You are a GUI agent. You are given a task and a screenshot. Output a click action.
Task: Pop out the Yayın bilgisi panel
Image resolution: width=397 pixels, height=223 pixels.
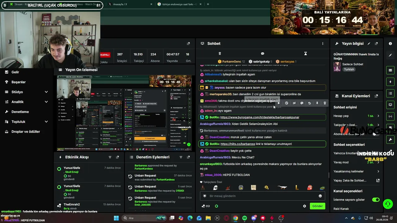(377, 44)
